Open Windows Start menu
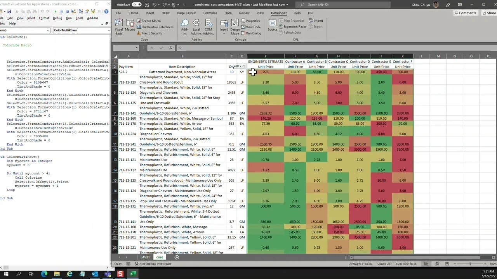497x279 pixels. coord(6,274)
